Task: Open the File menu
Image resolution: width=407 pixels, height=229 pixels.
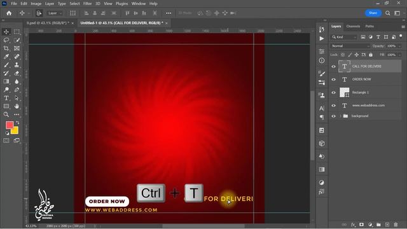Action: tap(14, 4)
